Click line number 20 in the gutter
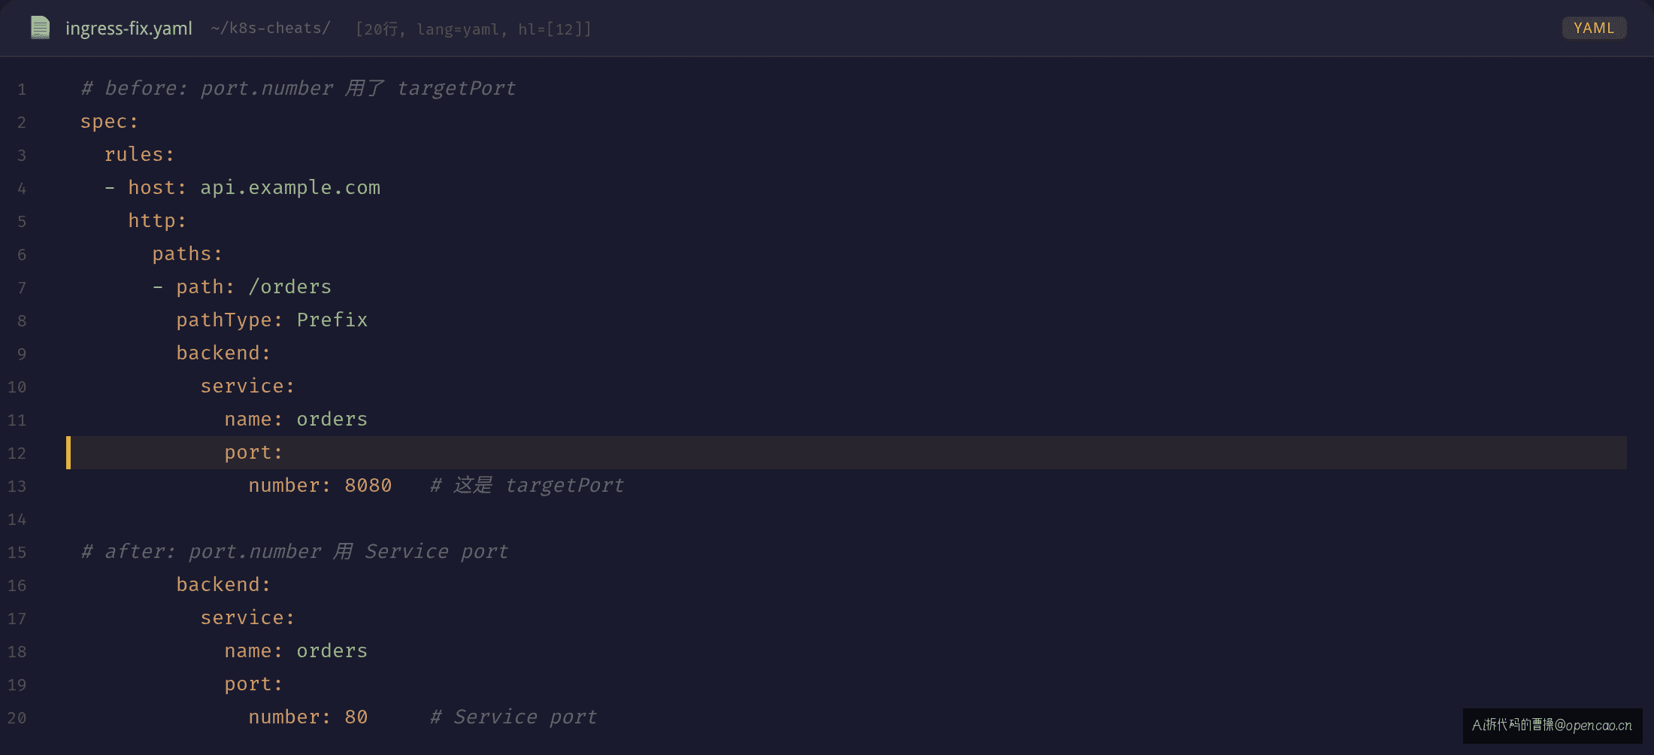The image size is (1654, 755). [17, 718]
